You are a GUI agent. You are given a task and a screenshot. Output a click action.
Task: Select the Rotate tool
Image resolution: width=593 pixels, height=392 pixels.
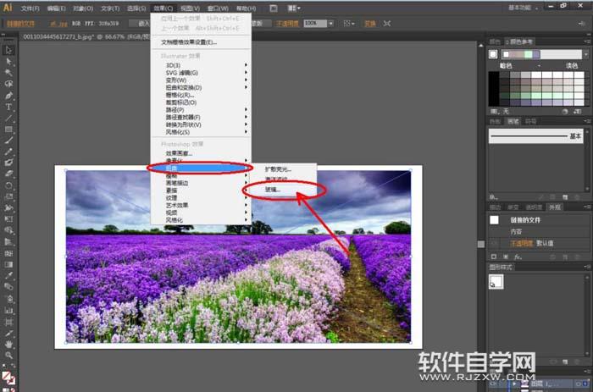(x=8, y=185)
